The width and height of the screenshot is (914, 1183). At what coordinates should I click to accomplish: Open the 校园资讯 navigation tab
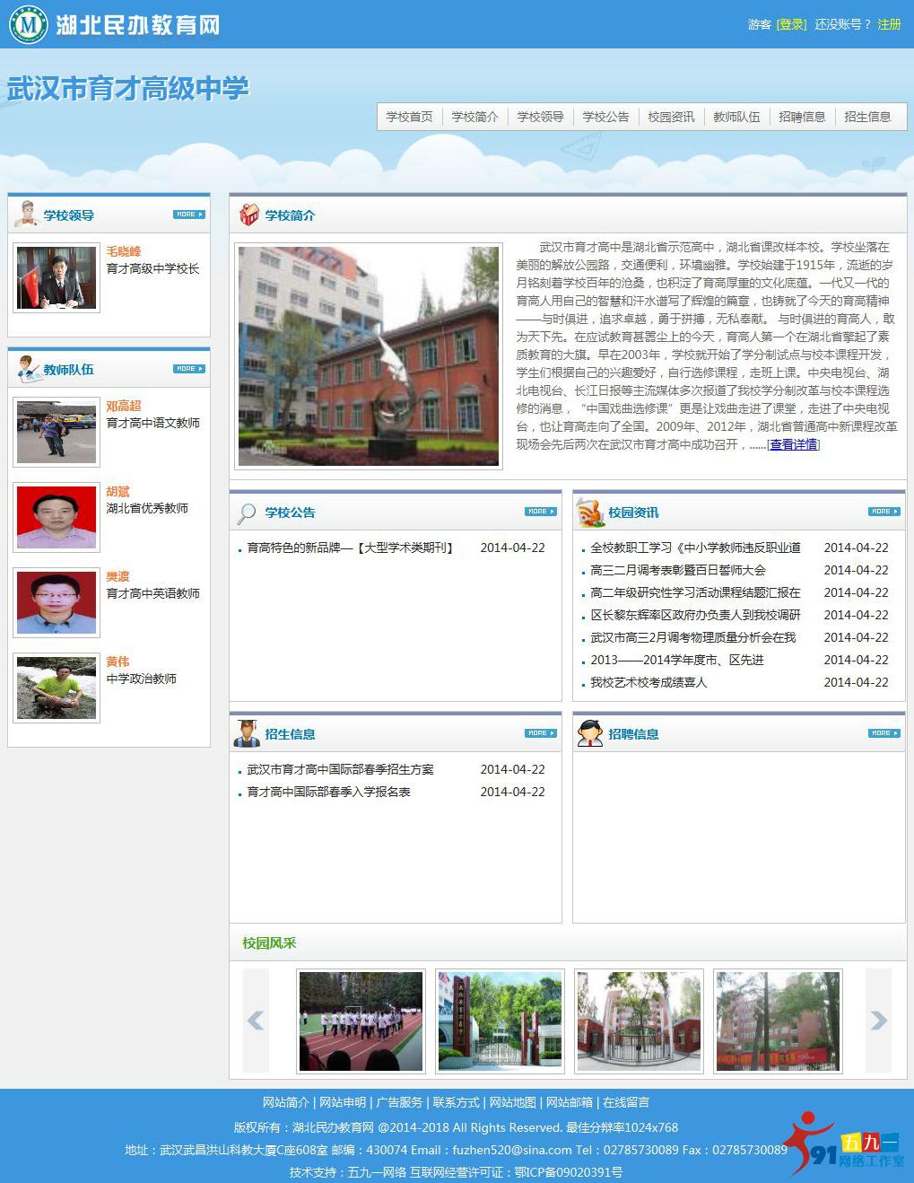click(670, 116)
